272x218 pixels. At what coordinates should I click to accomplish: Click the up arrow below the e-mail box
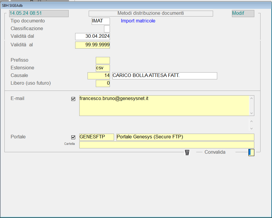(251, 121)
